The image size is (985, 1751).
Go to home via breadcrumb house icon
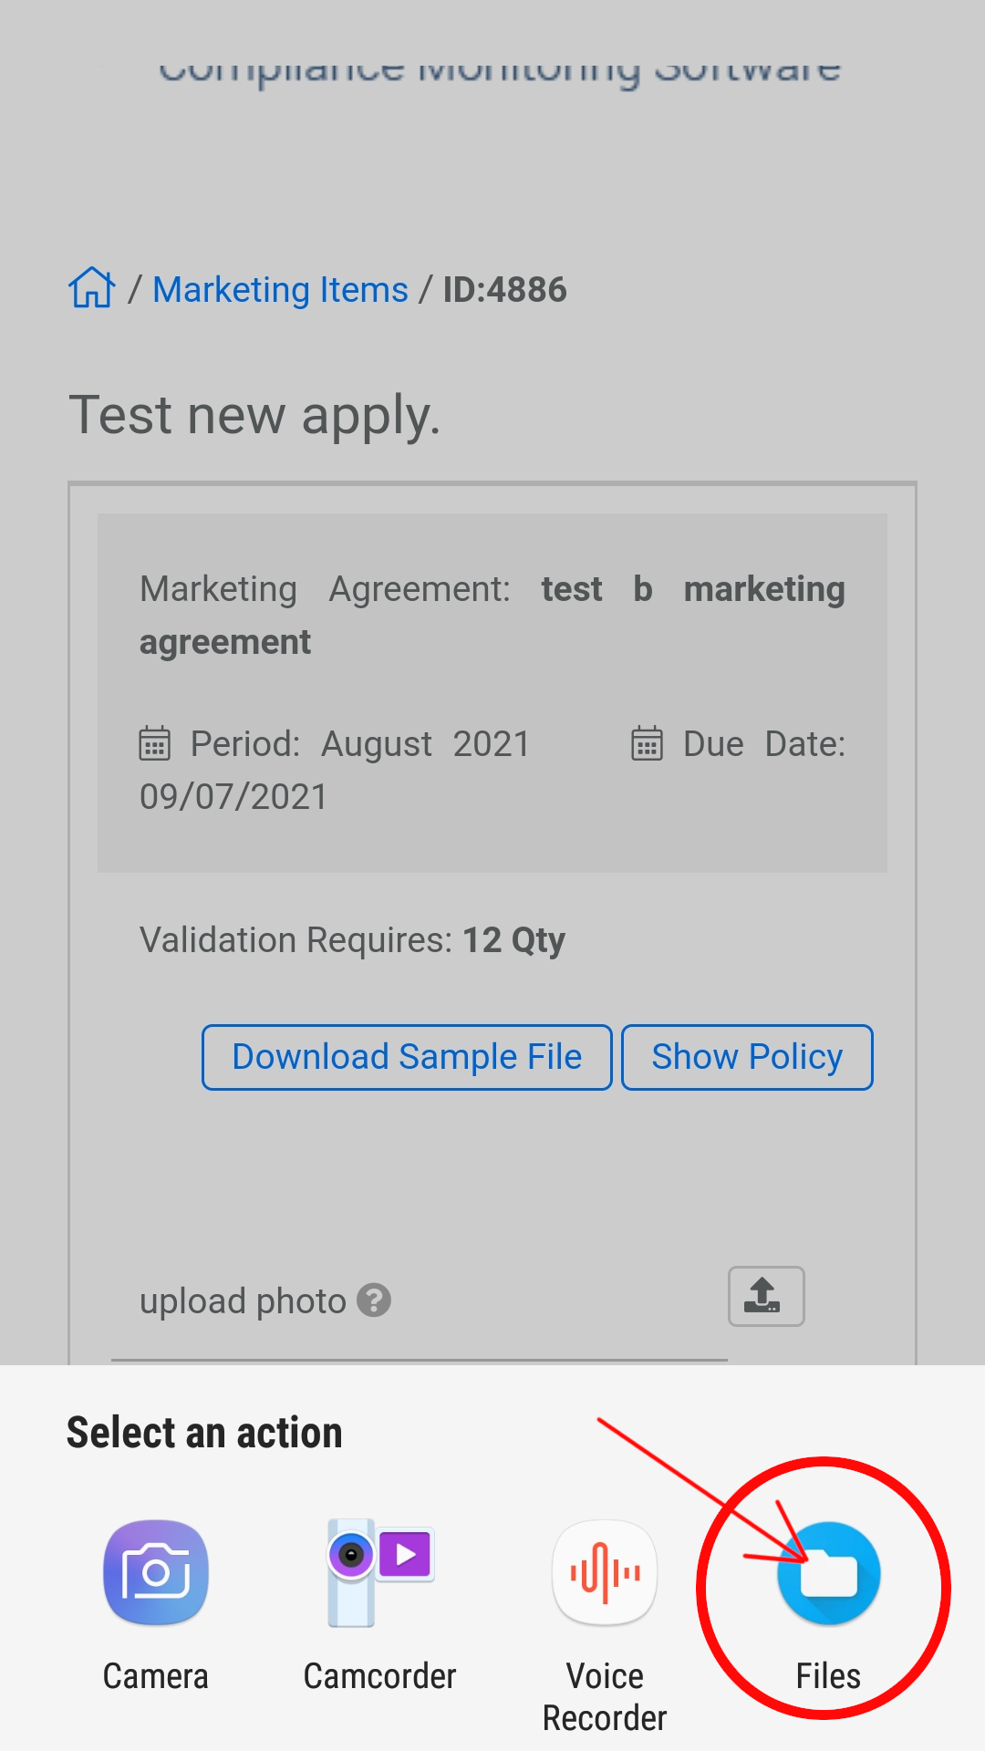91,288
